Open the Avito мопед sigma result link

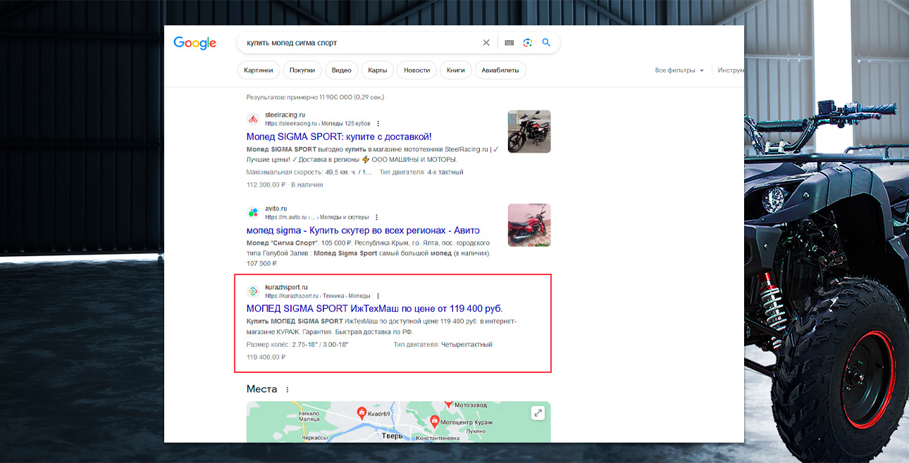pyautogui.click(x=363, y=230)
